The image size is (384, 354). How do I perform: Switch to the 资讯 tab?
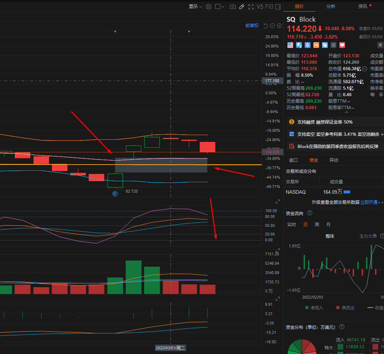pyautogui.click(x=363, y=6)
